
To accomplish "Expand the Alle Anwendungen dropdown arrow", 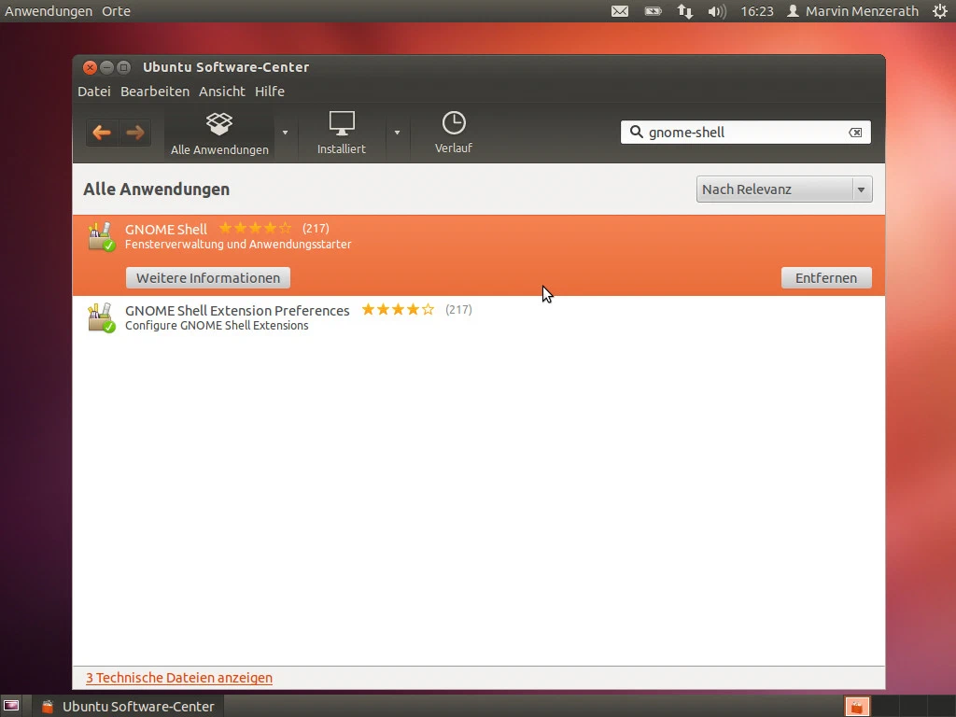I will 285,133.
